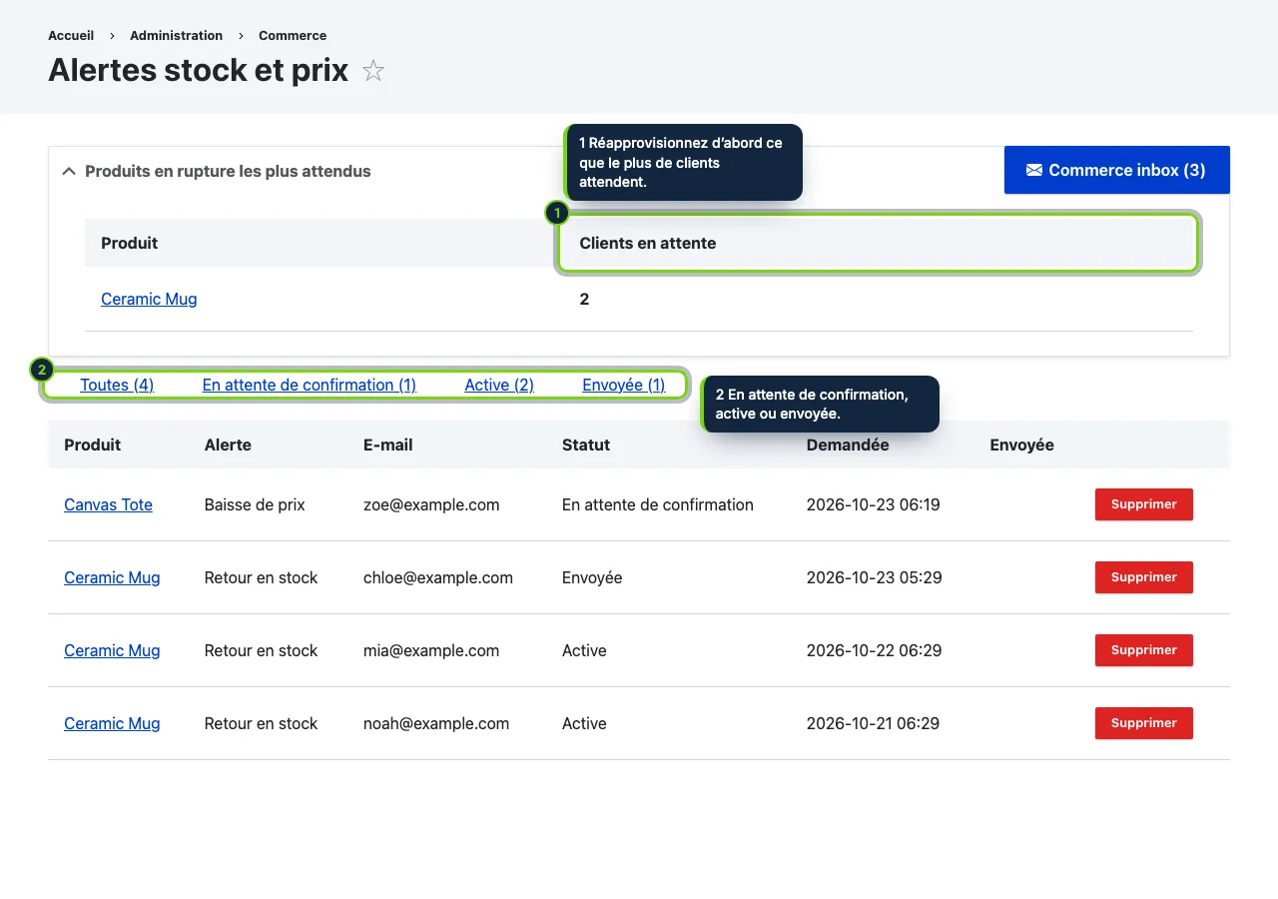Click the Clients en attente column header
This screenshot has height=899, width=1278.
[647, 243]
